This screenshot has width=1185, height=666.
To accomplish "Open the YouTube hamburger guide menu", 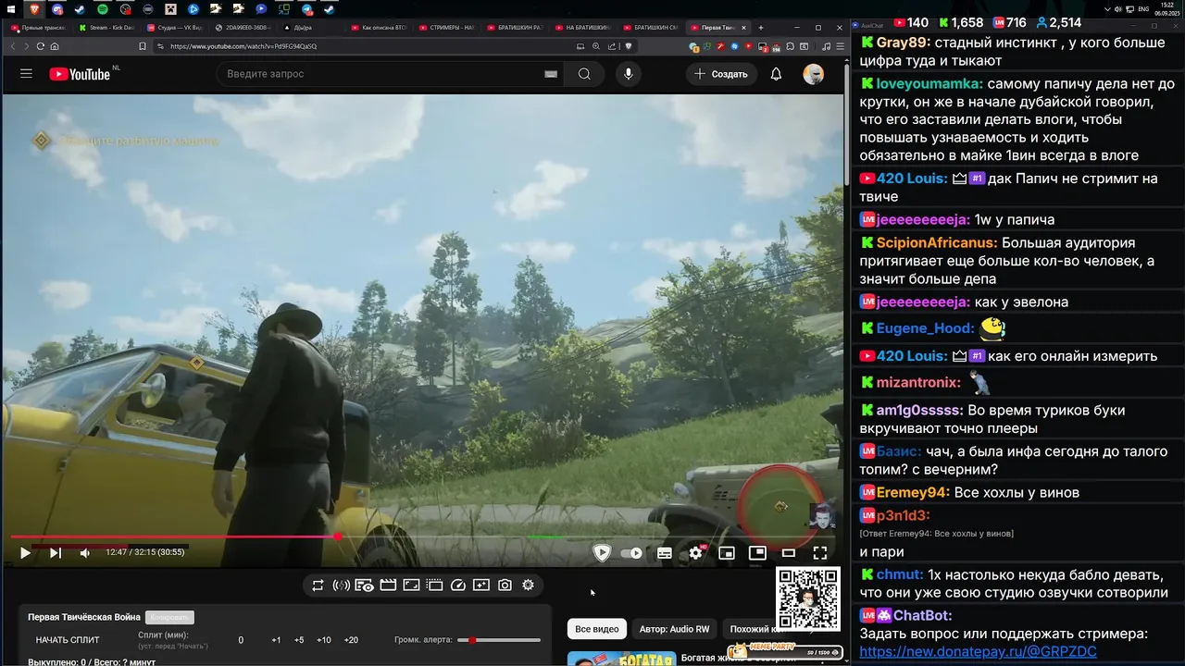I will point(26,74).
